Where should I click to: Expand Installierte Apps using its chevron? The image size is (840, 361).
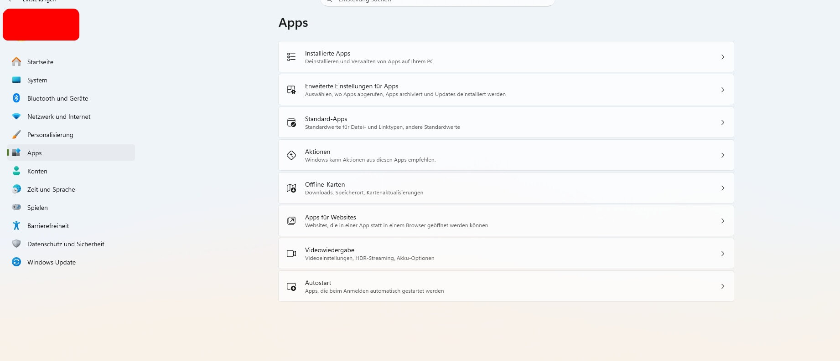tap(723, 57)
